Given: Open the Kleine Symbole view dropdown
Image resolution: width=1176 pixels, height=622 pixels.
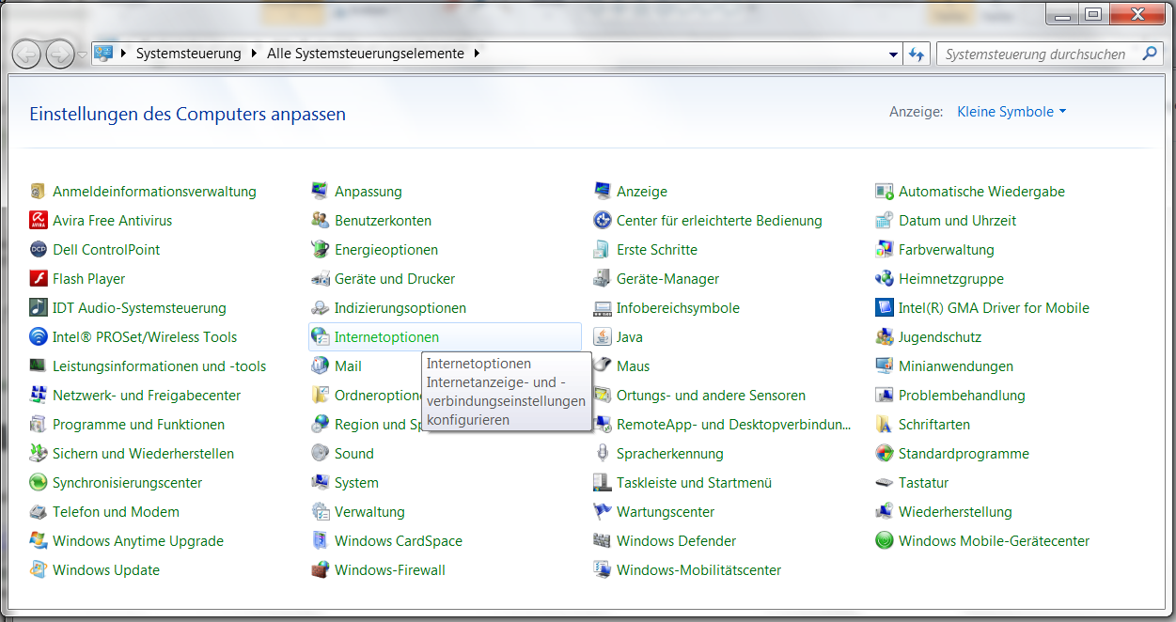Looking at the screenshot, I should (x=1011, y=112).
